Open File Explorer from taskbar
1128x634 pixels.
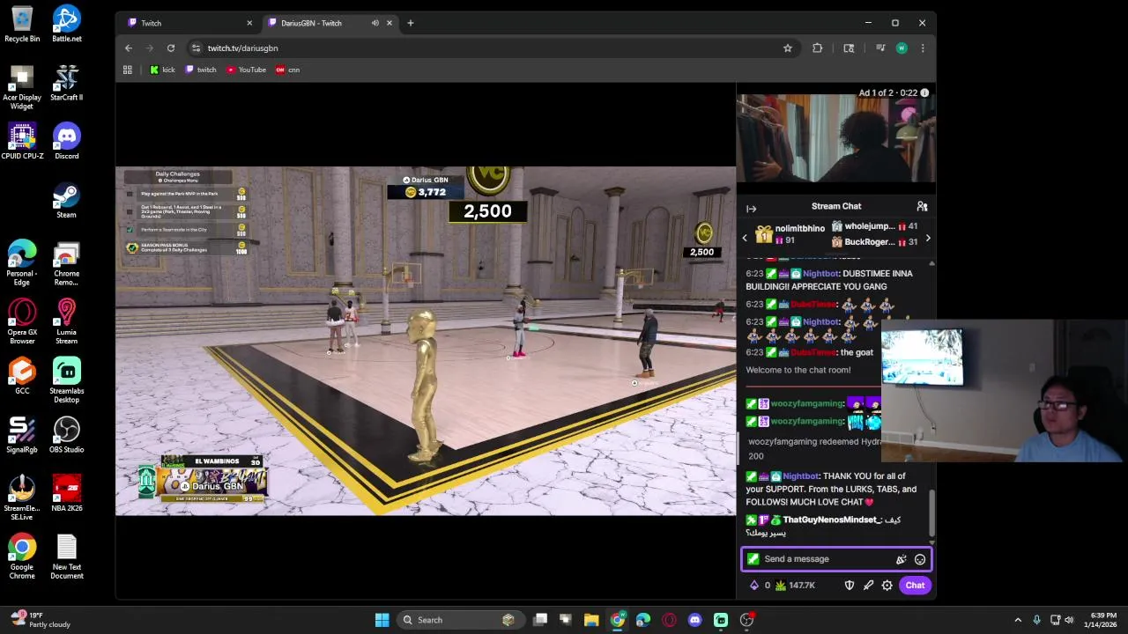(x=591, y=620)
